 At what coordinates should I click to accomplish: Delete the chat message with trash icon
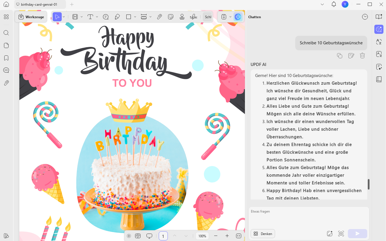pos(362,56)
